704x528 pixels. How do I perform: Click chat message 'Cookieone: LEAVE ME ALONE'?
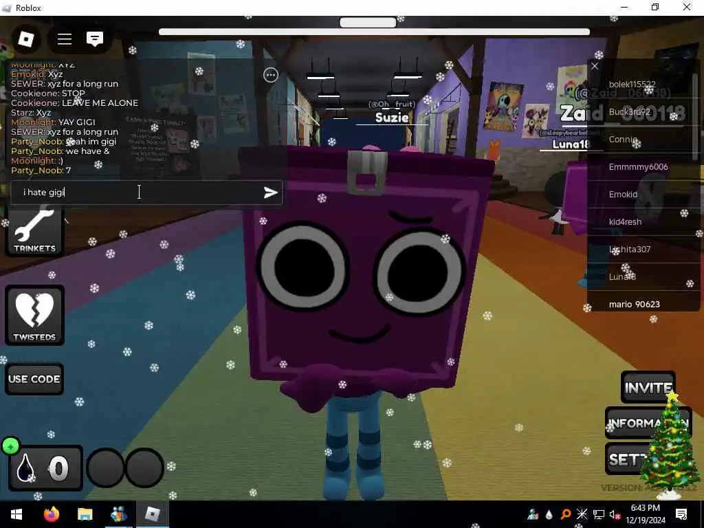pyautogui.click(x=74, y=103)
